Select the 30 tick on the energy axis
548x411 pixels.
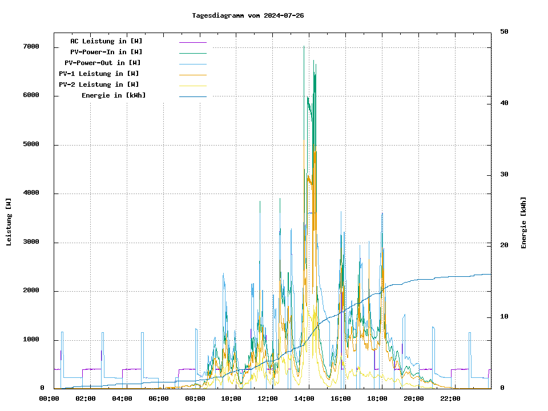504,175
